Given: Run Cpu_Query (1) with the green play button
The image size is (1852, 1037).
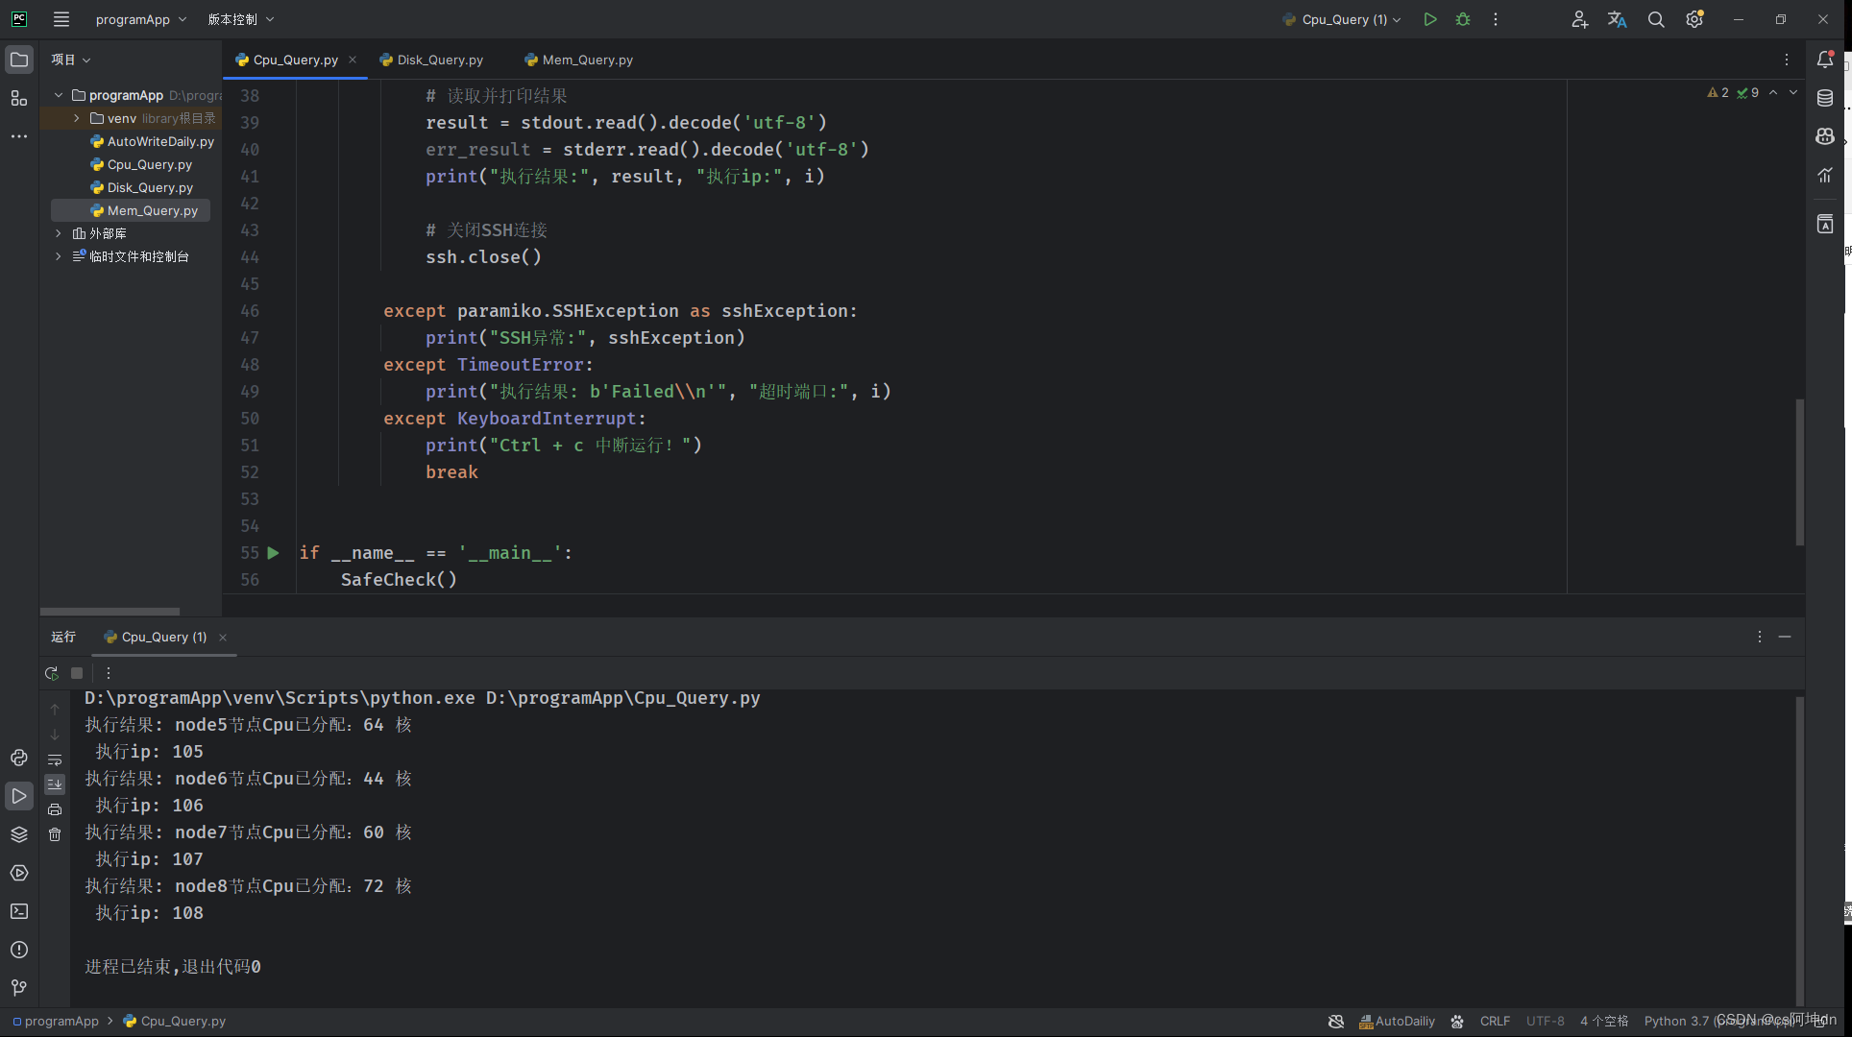Looking at the screenshot, I should (x=1430, y=19).
